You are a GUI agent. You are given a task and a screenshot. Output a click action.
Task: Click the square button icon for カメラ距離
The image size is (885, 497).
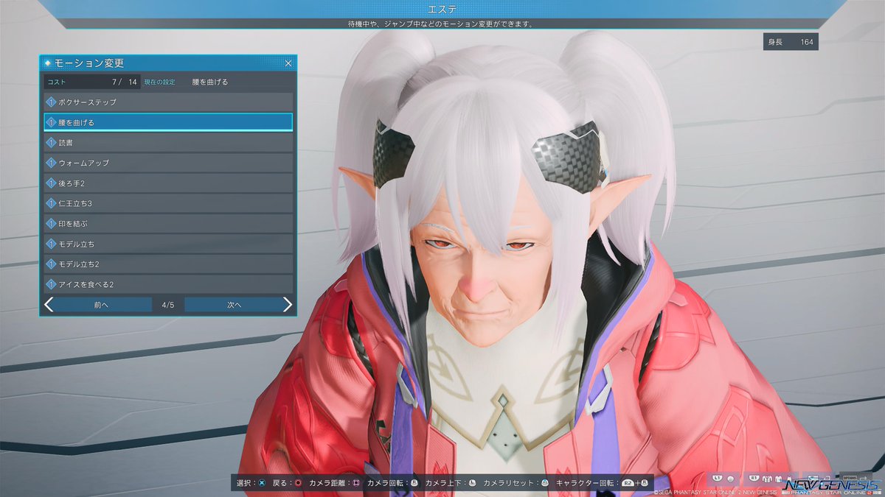click(x=356, y=483)
